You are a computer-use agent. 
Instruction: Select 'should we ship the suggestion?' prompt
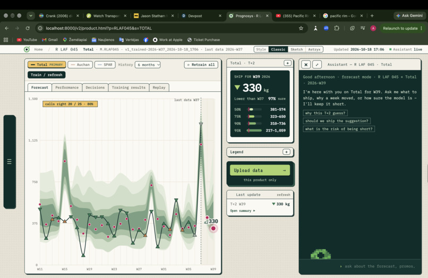(337, 121)
